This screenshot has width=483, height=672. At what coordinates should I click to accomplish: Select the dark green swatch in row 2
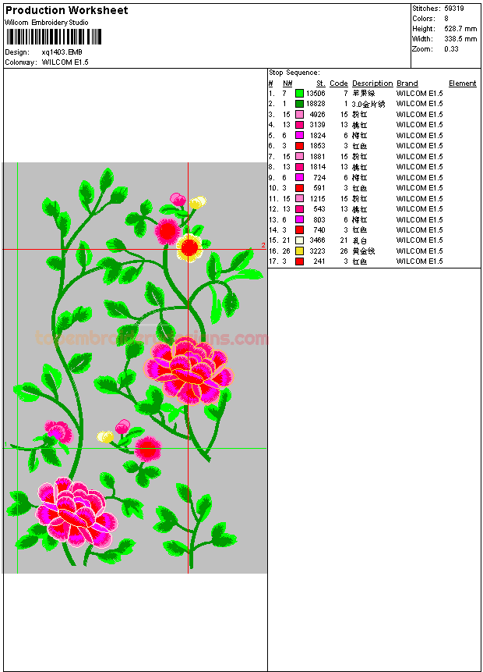coord(299,104)
